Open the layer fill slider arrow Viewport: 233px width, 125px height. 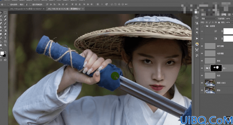point(232,22)
